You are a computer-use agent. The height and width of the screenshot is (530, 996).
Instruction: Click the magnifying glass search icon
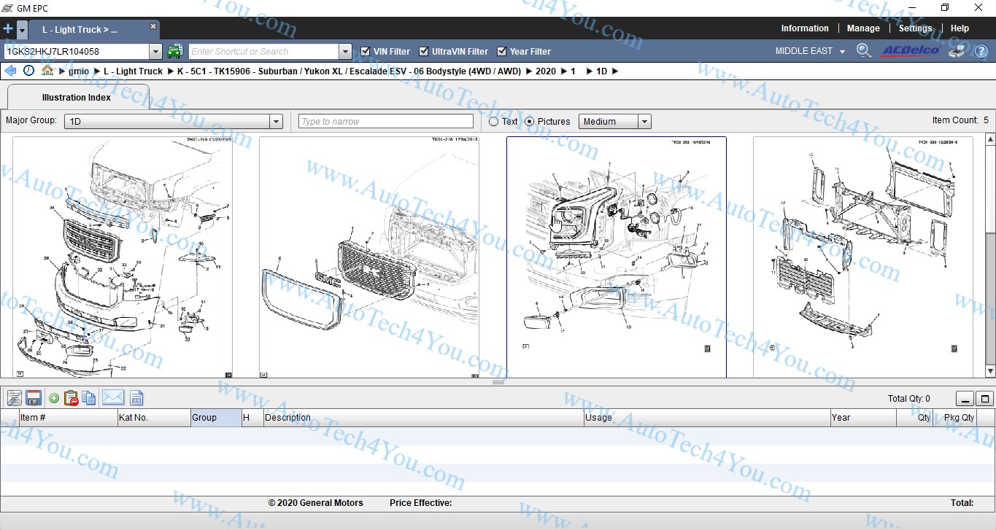[x=863, y=51]
